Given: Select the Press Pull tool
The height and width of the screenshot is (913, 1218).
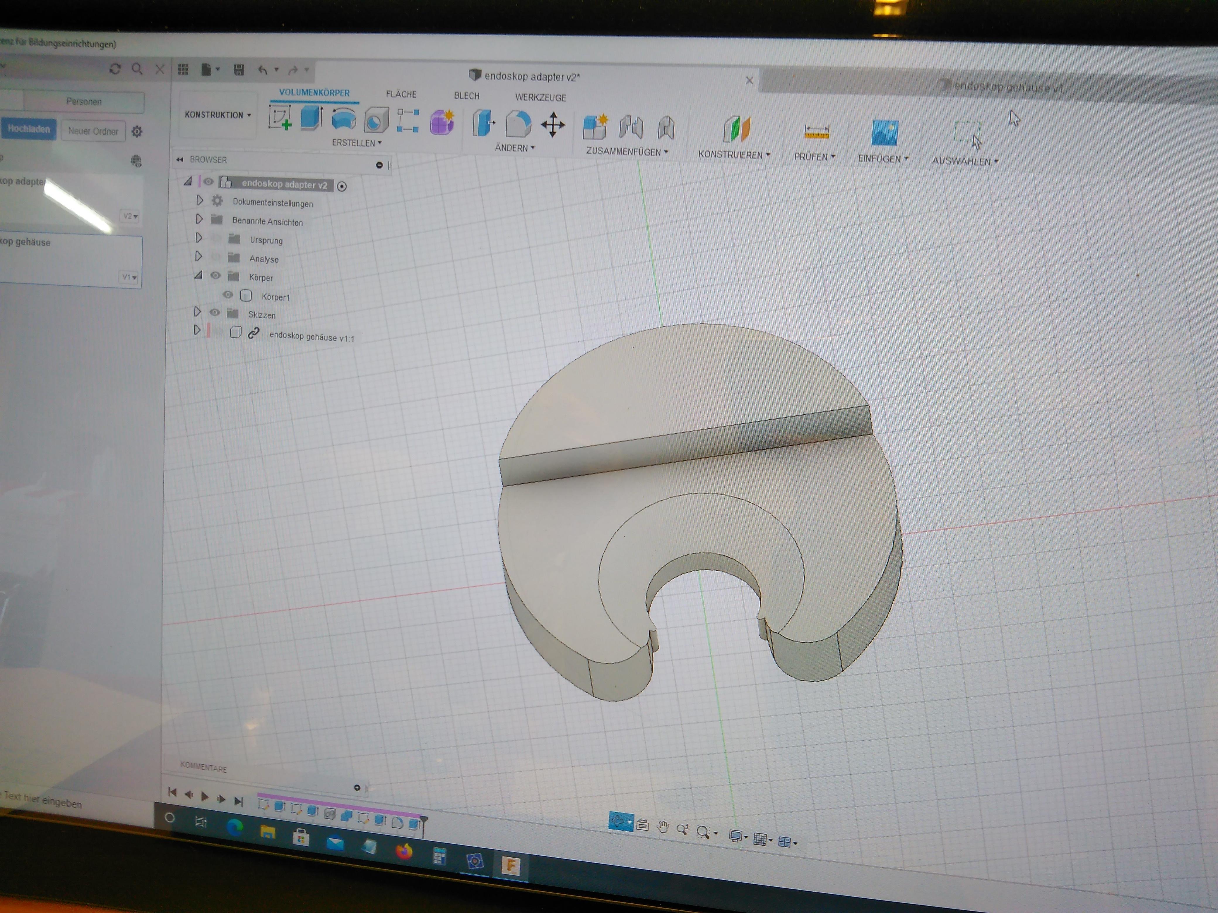Looking at the screenshot, I should [x=483, y=122].
